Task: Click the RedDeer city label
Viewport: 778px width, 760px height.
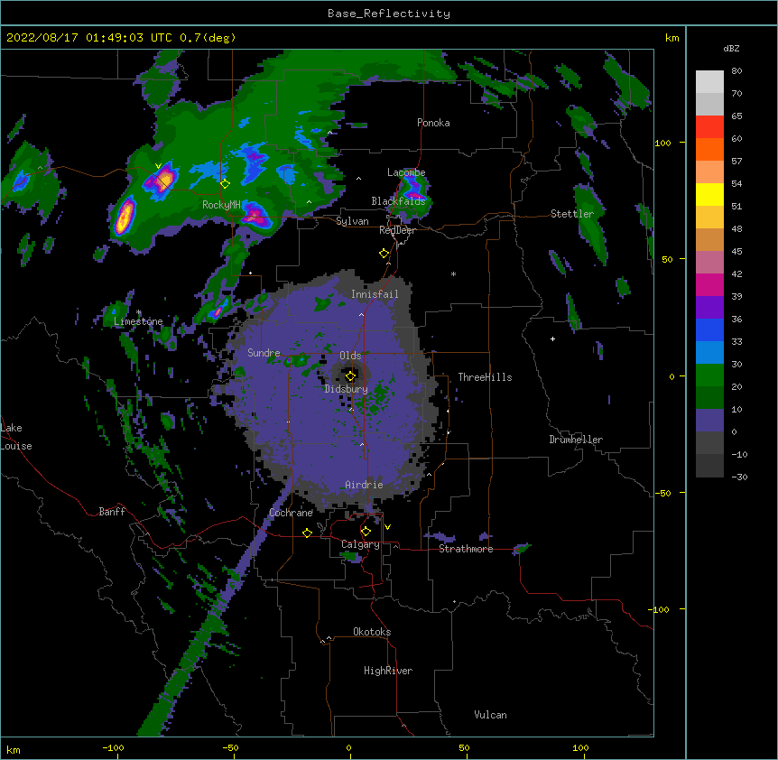Action: pyautogui.click(x=397, y=230)
